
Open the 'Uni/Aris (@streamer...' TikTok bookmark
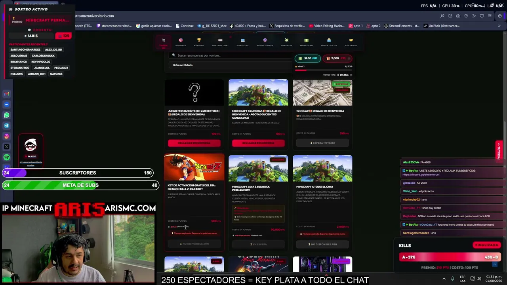tap(442, 26)
